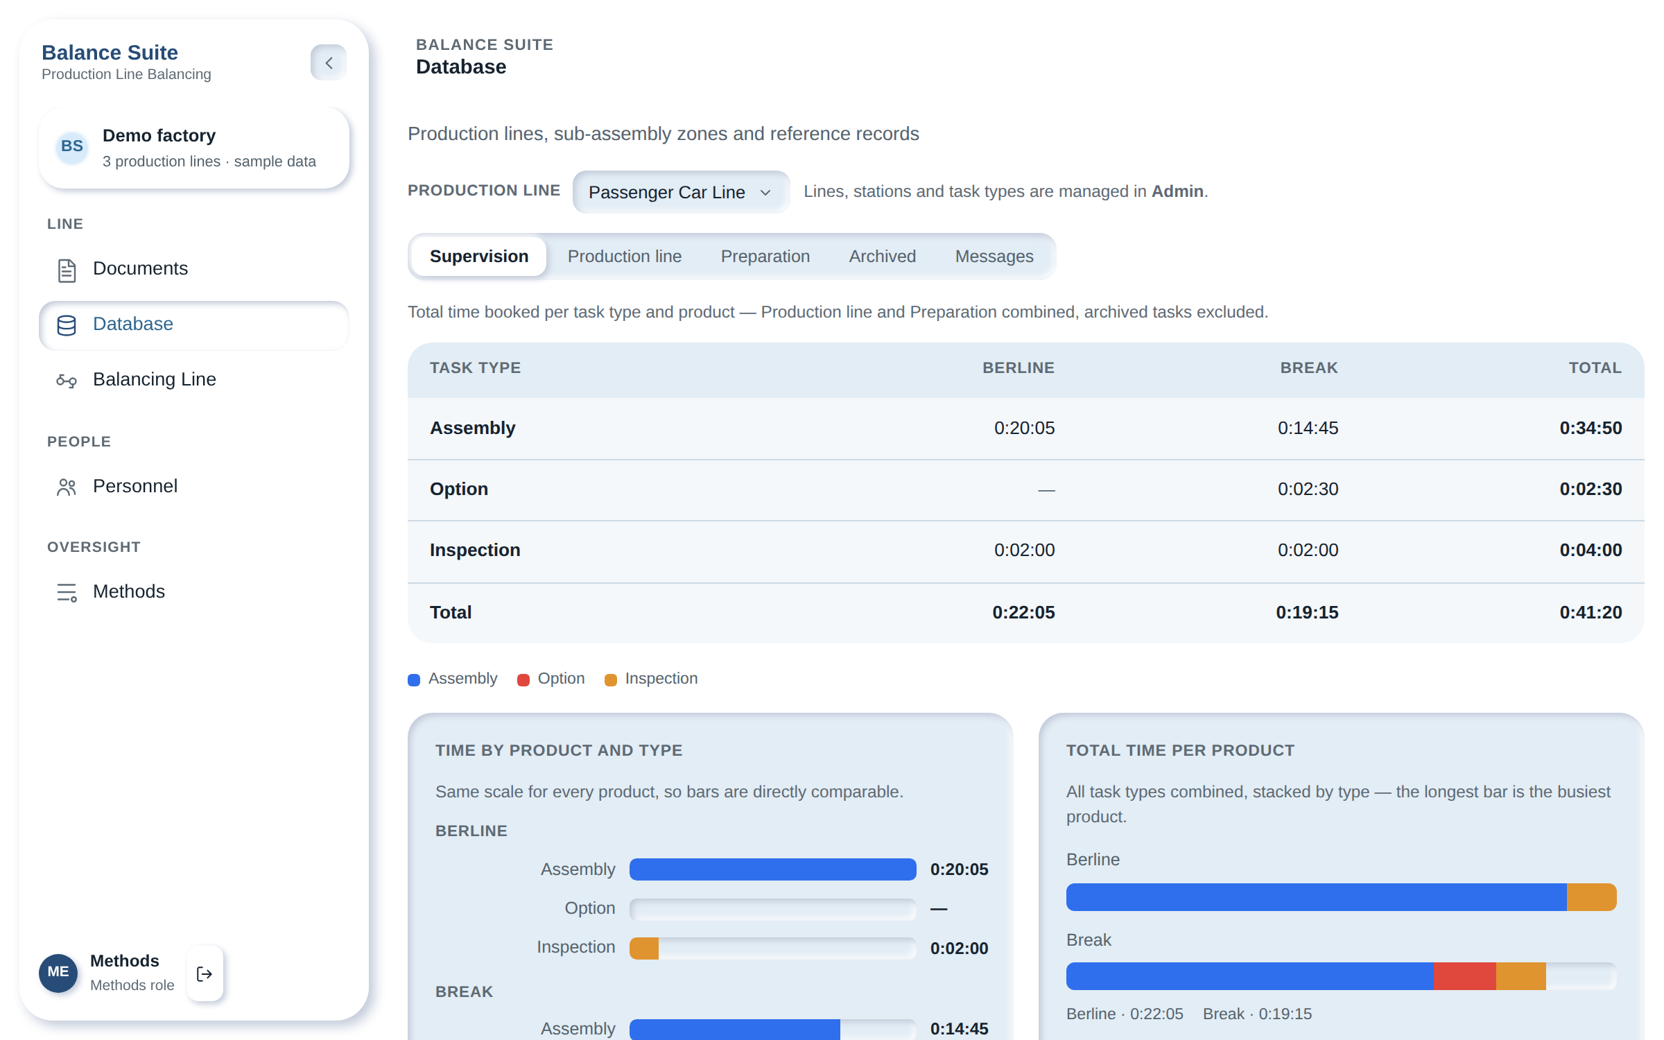Click the Berline · 0:22:05 caption

click(x=1125, y=1014)
